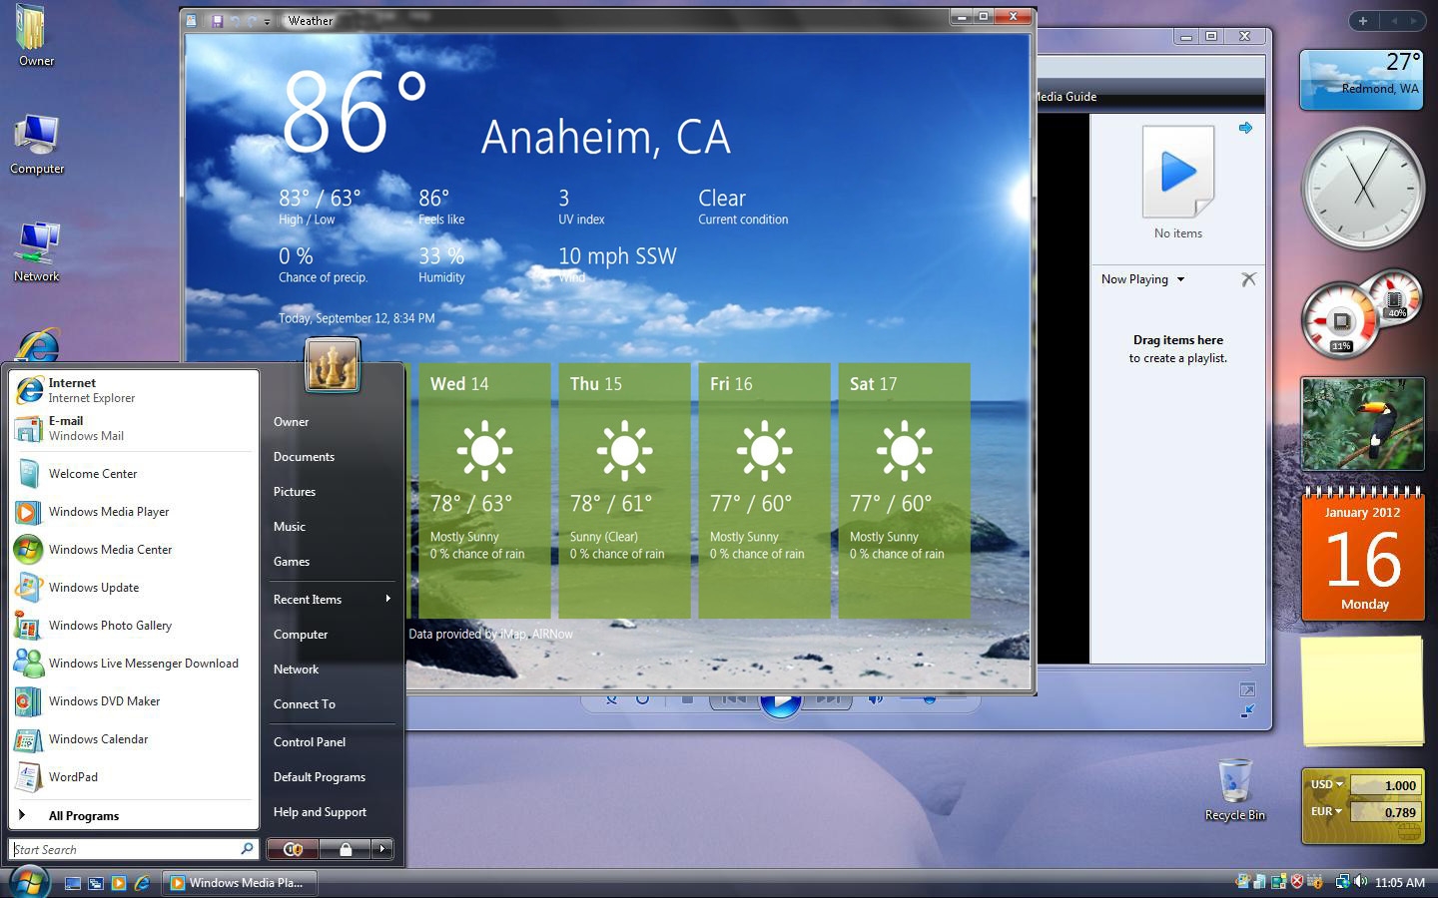Click the magnifier icon in Start Search
The height and width of the screenshot is (898, 1438).
[x=247, y=849]
